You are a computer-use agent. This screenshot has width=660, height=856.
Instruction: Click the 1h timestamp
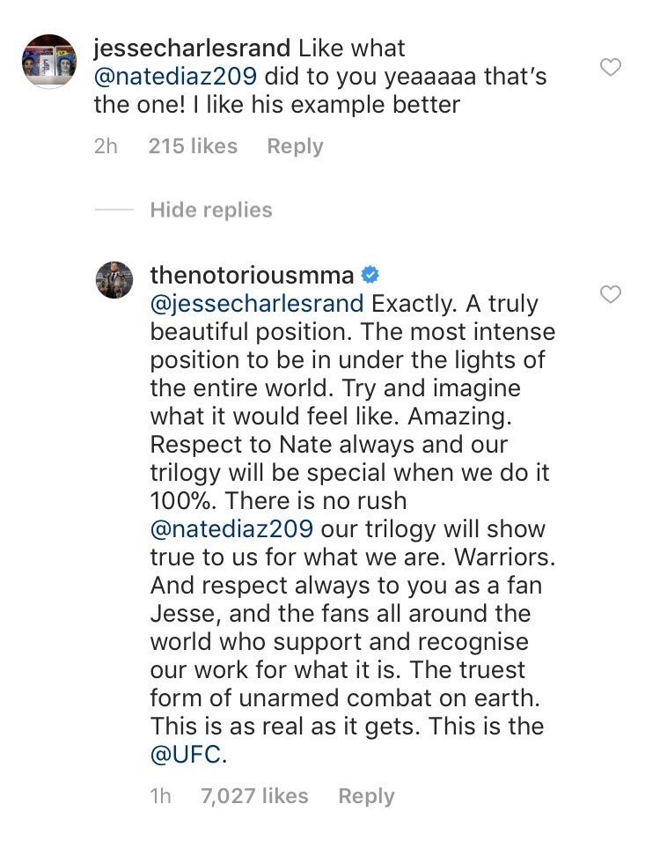pos(161,796)
